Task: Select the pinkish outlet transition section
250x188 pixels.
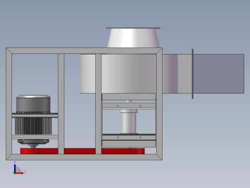Action: (x=170, y=74)
